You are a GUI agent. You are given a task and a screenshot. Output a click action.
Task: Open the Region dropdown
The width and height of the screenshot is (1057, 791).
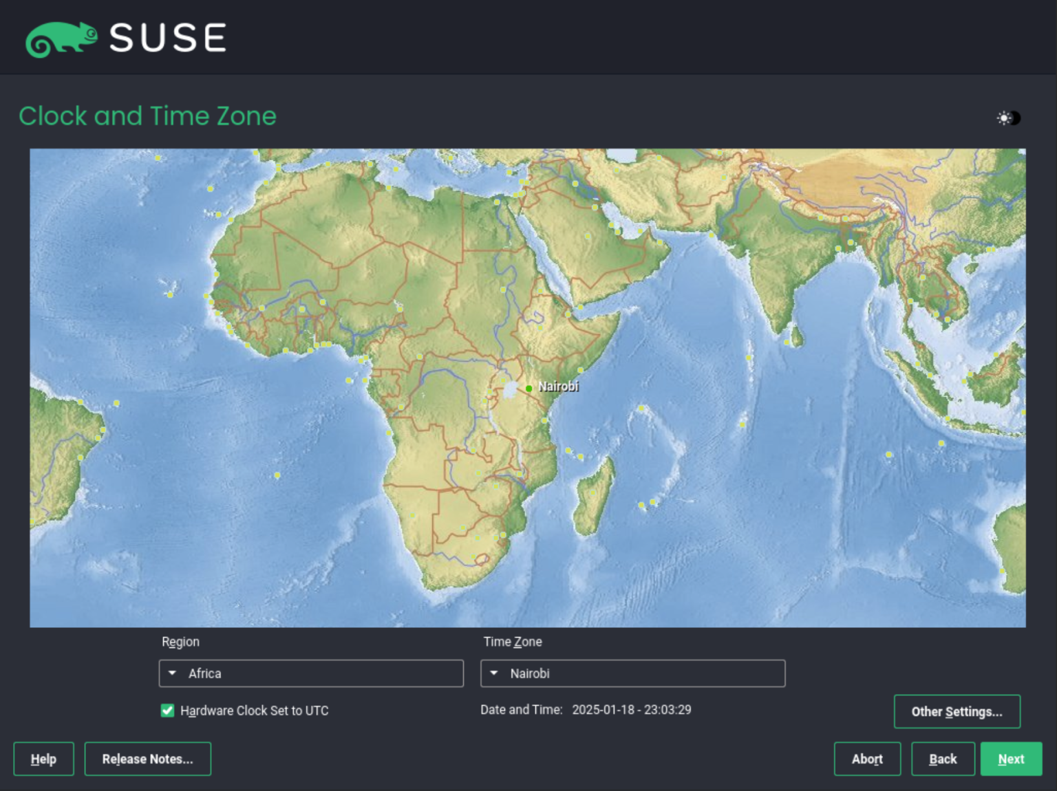pyautogui.click(x=311, y=673)
